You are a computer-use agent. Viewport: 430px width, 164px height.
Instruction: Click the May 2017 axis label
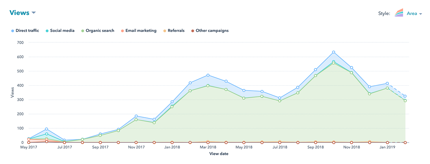pyautogui.click(x=29, y=147)
